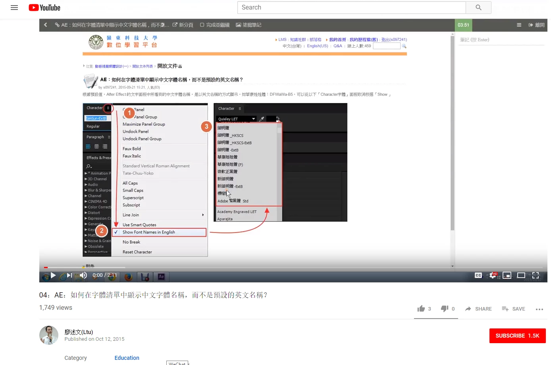Subscribe to the channel
The height and width of the screenshot is (365, 551).
pyautogui.click(x=517, y=336)
